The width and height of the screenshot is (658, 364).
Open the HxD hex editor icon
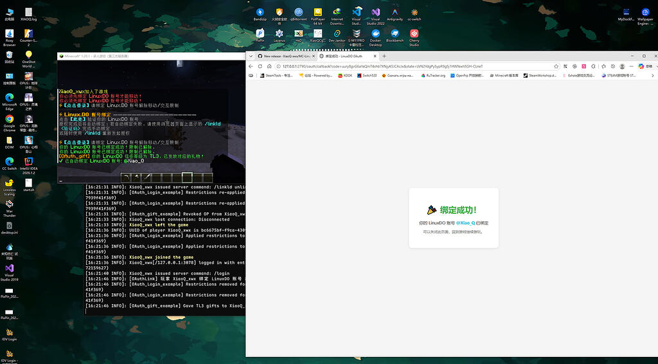point(298,35)
